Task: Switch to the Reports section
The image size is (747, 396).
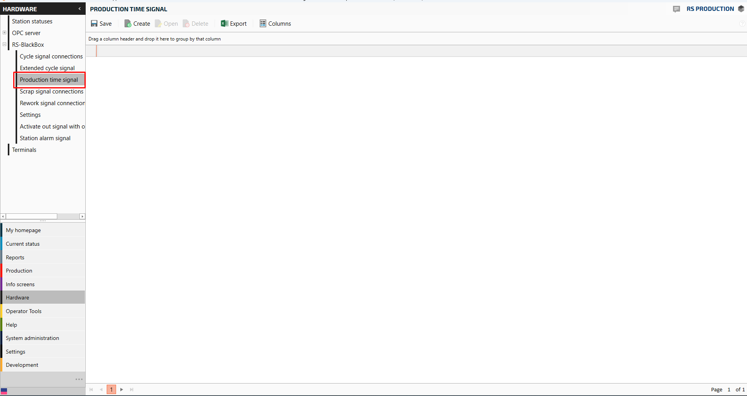Action: (15, 257)
